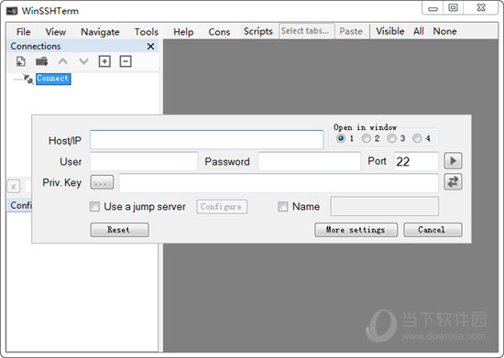This screenshot has height=358, width=504.
Task: Close the Connections panel
Action: (150, 47)
